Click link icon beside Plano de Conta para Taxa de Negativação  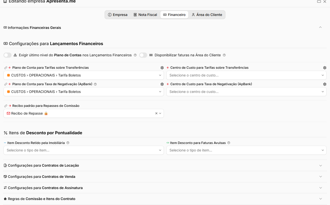click(6, 84)
